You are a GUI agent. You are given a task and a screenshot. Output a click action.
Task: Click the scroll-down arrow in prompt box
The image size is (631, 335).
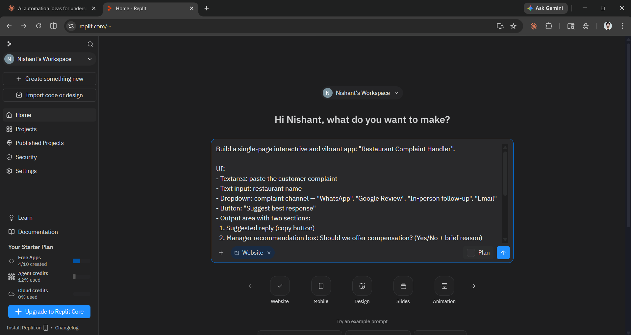[x=505, y=240]
